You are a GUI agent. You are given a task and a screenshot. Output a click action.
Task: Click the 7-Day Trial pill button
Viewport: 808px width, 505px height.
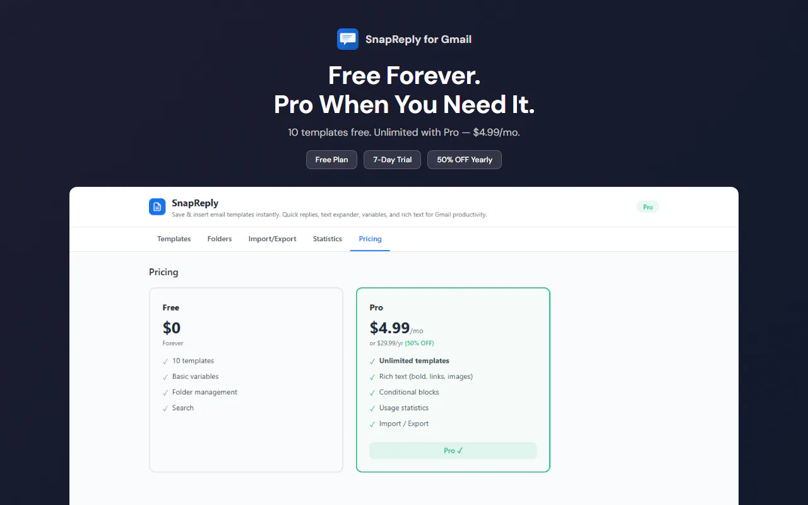pos(392,160)
